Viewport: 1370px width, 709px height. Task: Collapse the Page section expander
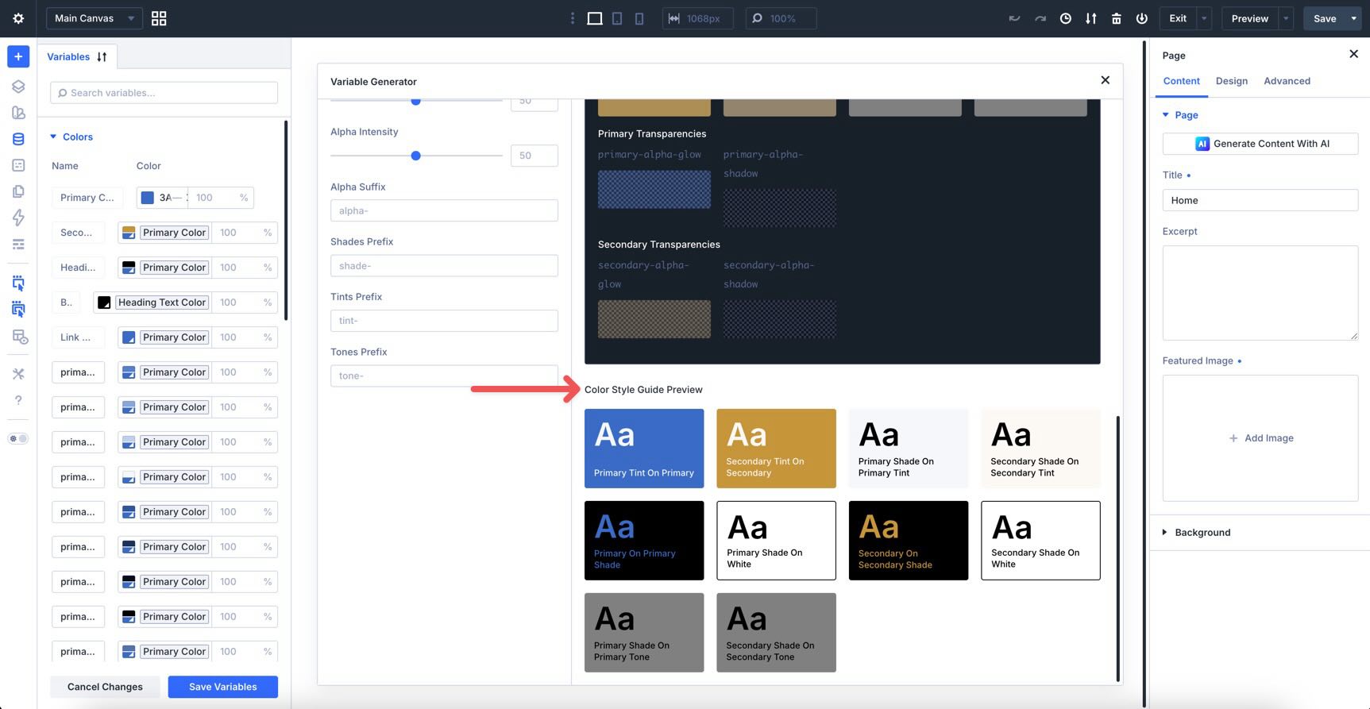1166,115
